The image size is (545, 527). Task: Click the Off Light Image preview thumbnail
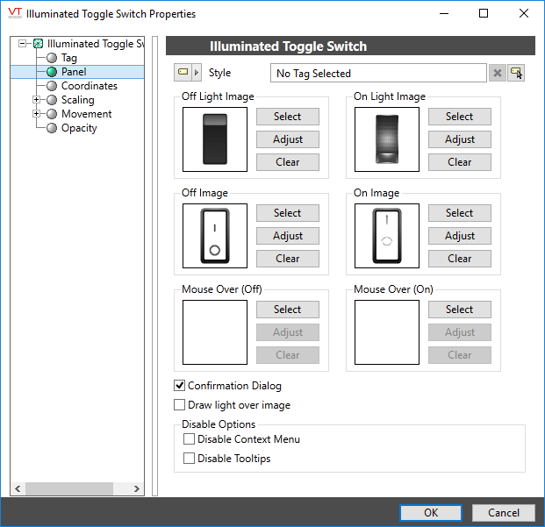click(215, 139)
